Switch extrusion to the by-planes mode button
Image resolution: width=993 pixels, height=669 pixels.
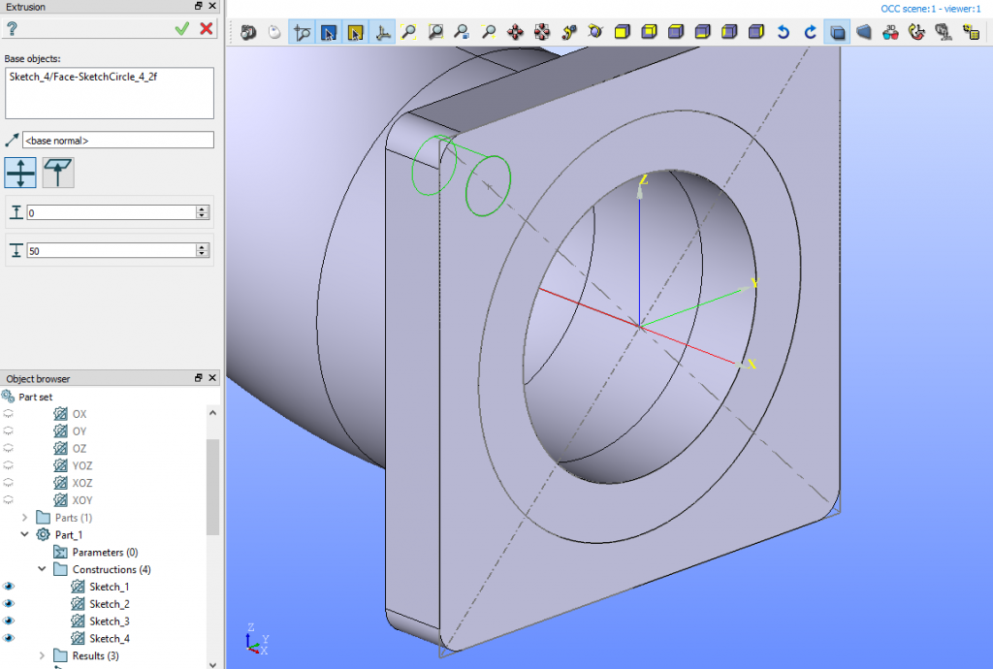pos(60,172)
